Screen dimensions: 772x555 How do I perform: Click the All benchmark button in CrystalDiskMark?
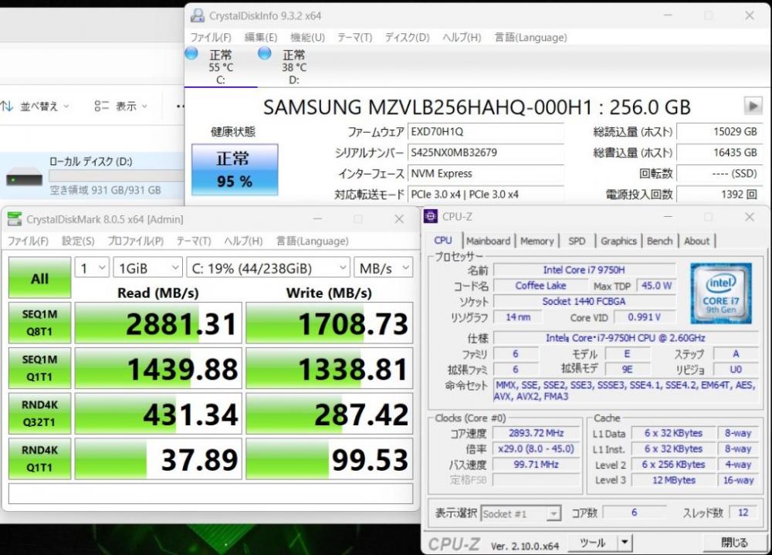(x=40, y=278)
